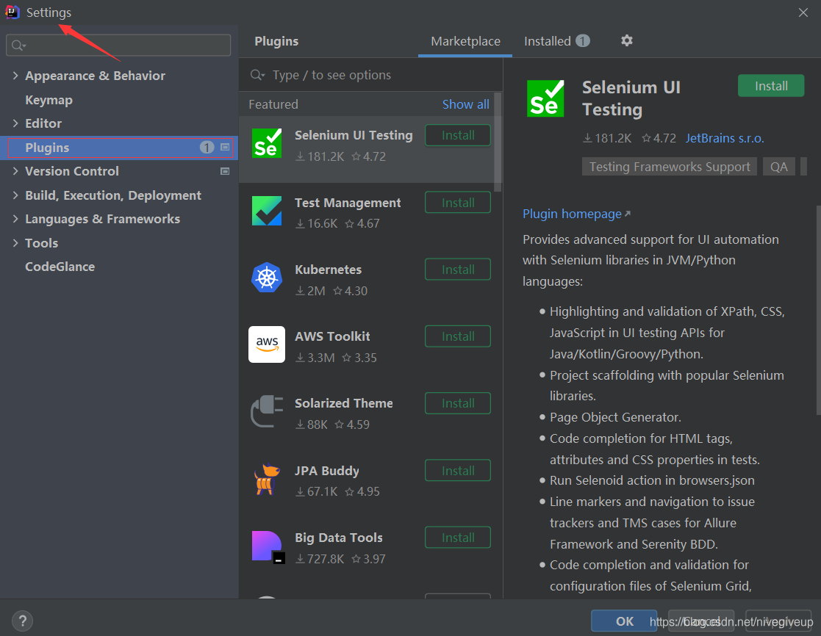Expand the Editor settings node

pyautogui.click(x=15, y=123)
